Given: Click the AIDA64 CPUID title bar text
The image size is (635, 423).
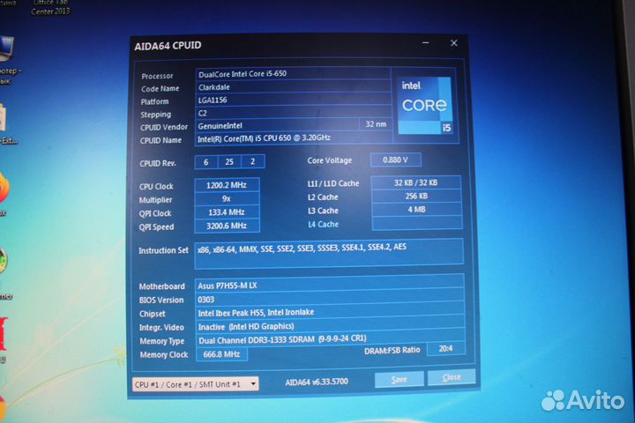Looking at the screenshot, I should [168, 45].
